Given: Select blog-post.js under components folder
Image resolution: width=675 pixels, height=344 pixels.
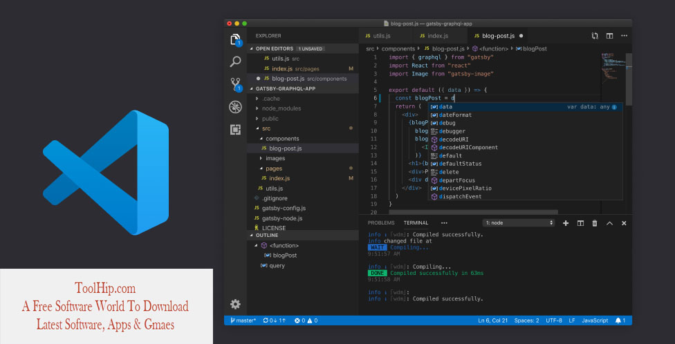Looking at the screenshot, I should 303,149.
